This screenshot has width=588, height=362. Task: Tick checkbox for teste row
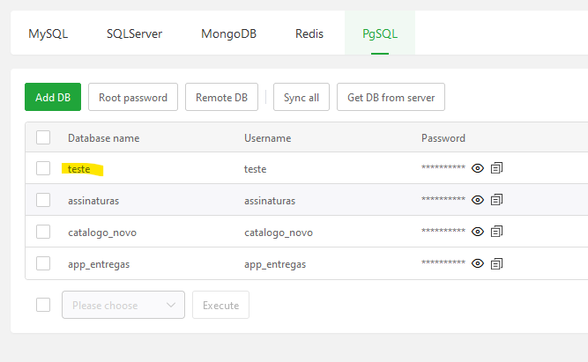(43, 168)
